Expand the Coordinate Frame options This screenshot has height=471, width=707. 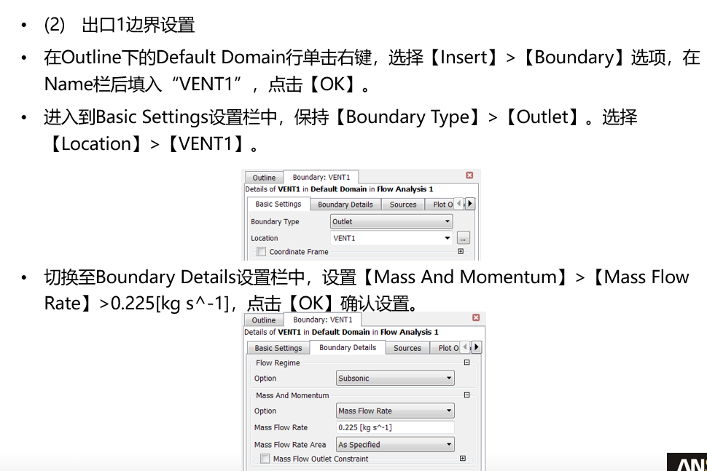[461, 251]
